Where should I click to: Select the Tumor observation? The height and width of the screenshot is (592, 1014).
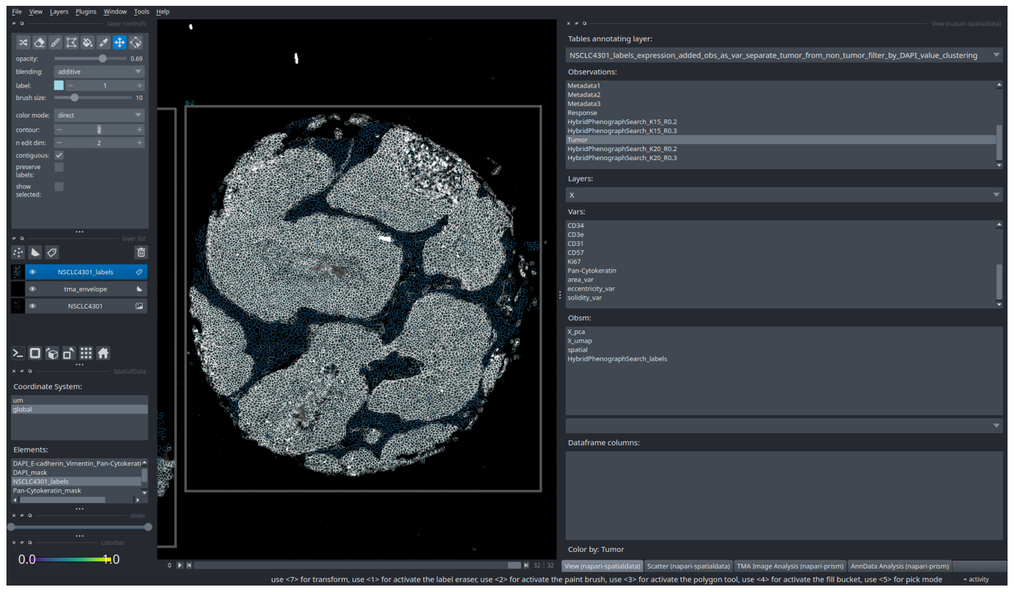[780, 139]
